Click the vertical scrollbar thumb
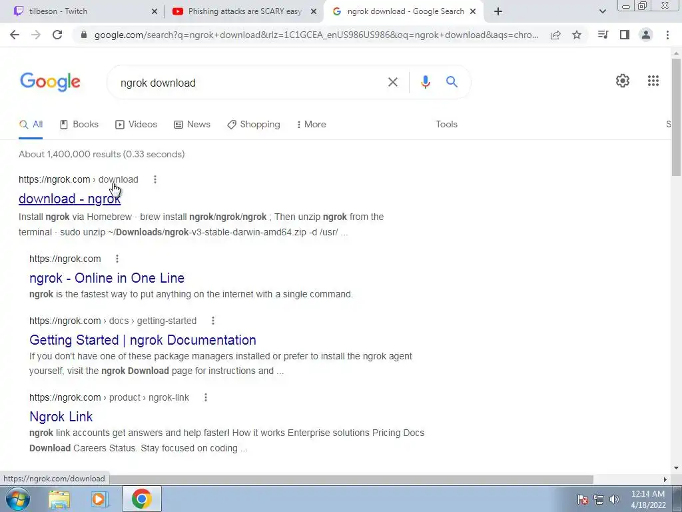Image resolution: width=682 pixels, height=512 pixels. pyautogui.click(x=676, y=117)
